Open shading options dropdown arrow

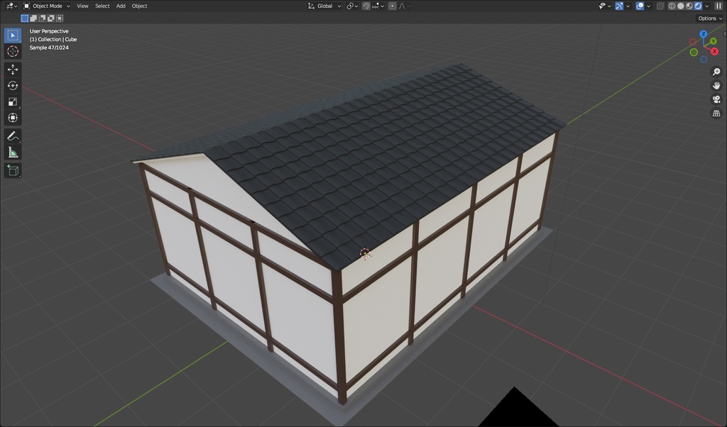click(x=707, y=6)
